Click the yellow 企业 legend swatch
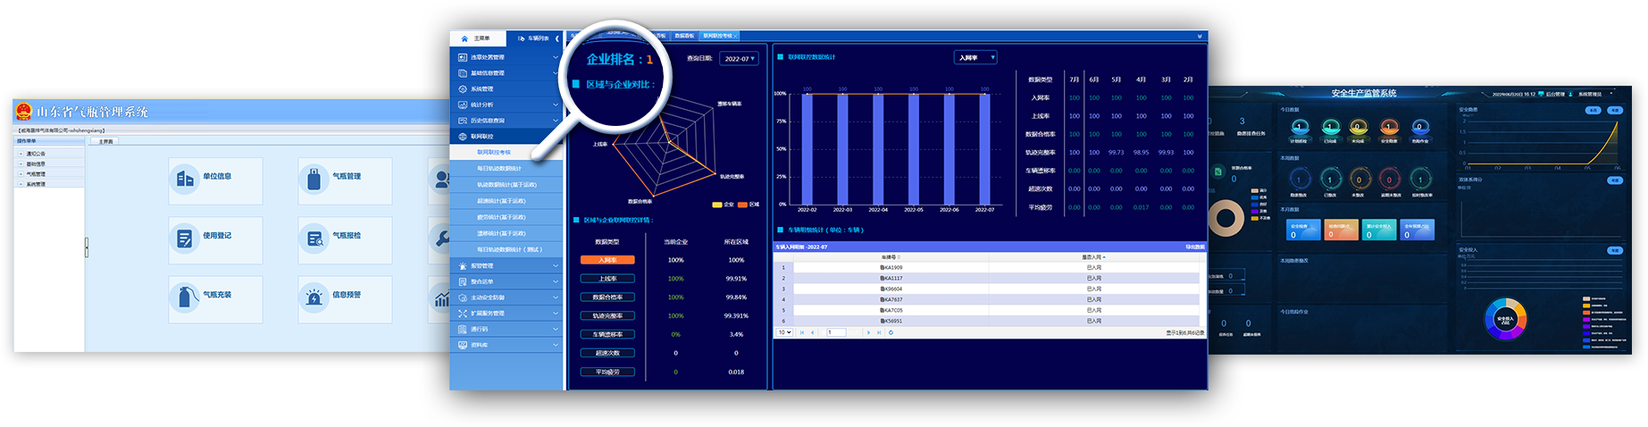 tap(716, 205)
